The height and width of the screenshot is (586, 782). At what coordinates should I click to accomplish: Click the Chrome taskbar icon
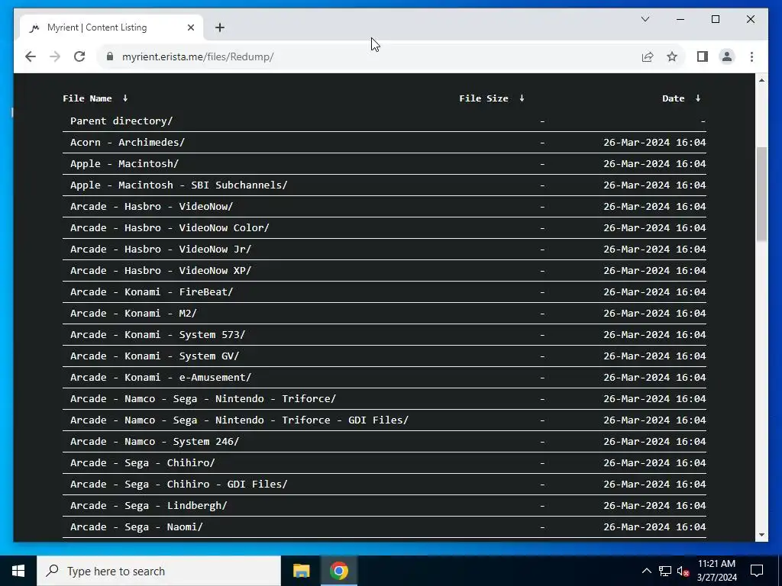pos(338,571)
